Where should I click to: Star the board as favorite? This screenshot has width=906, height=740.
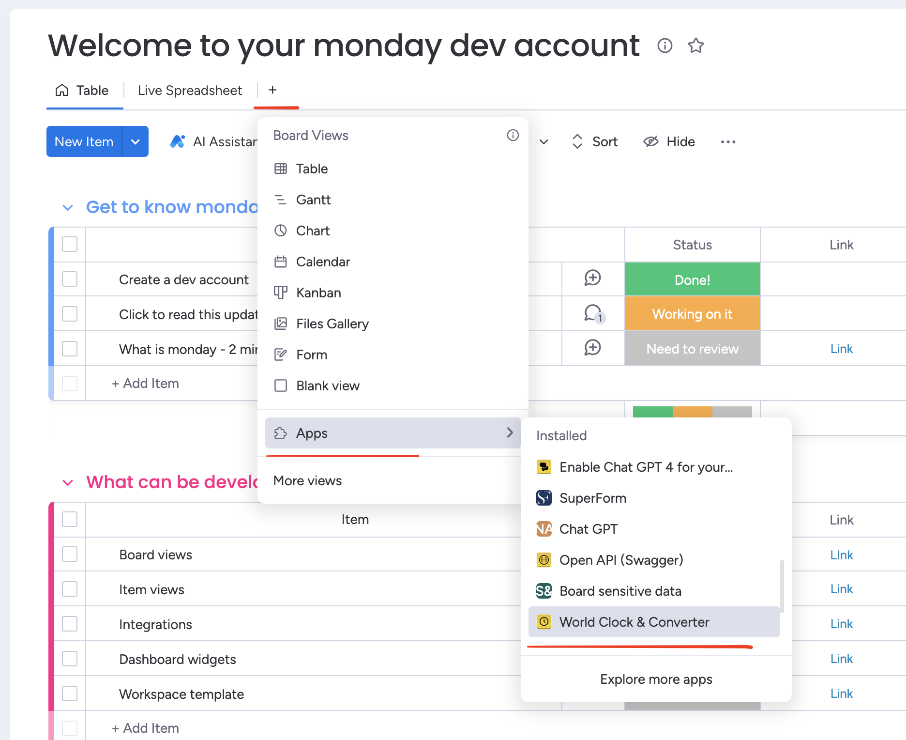tap(696, 46)
